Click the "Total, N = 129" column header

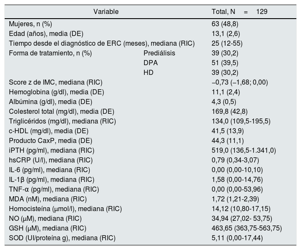click(239, 11)
